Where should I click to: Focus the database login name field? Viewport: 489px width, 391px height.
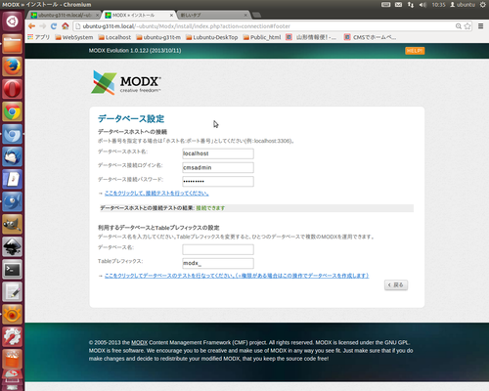coord(218,167)
